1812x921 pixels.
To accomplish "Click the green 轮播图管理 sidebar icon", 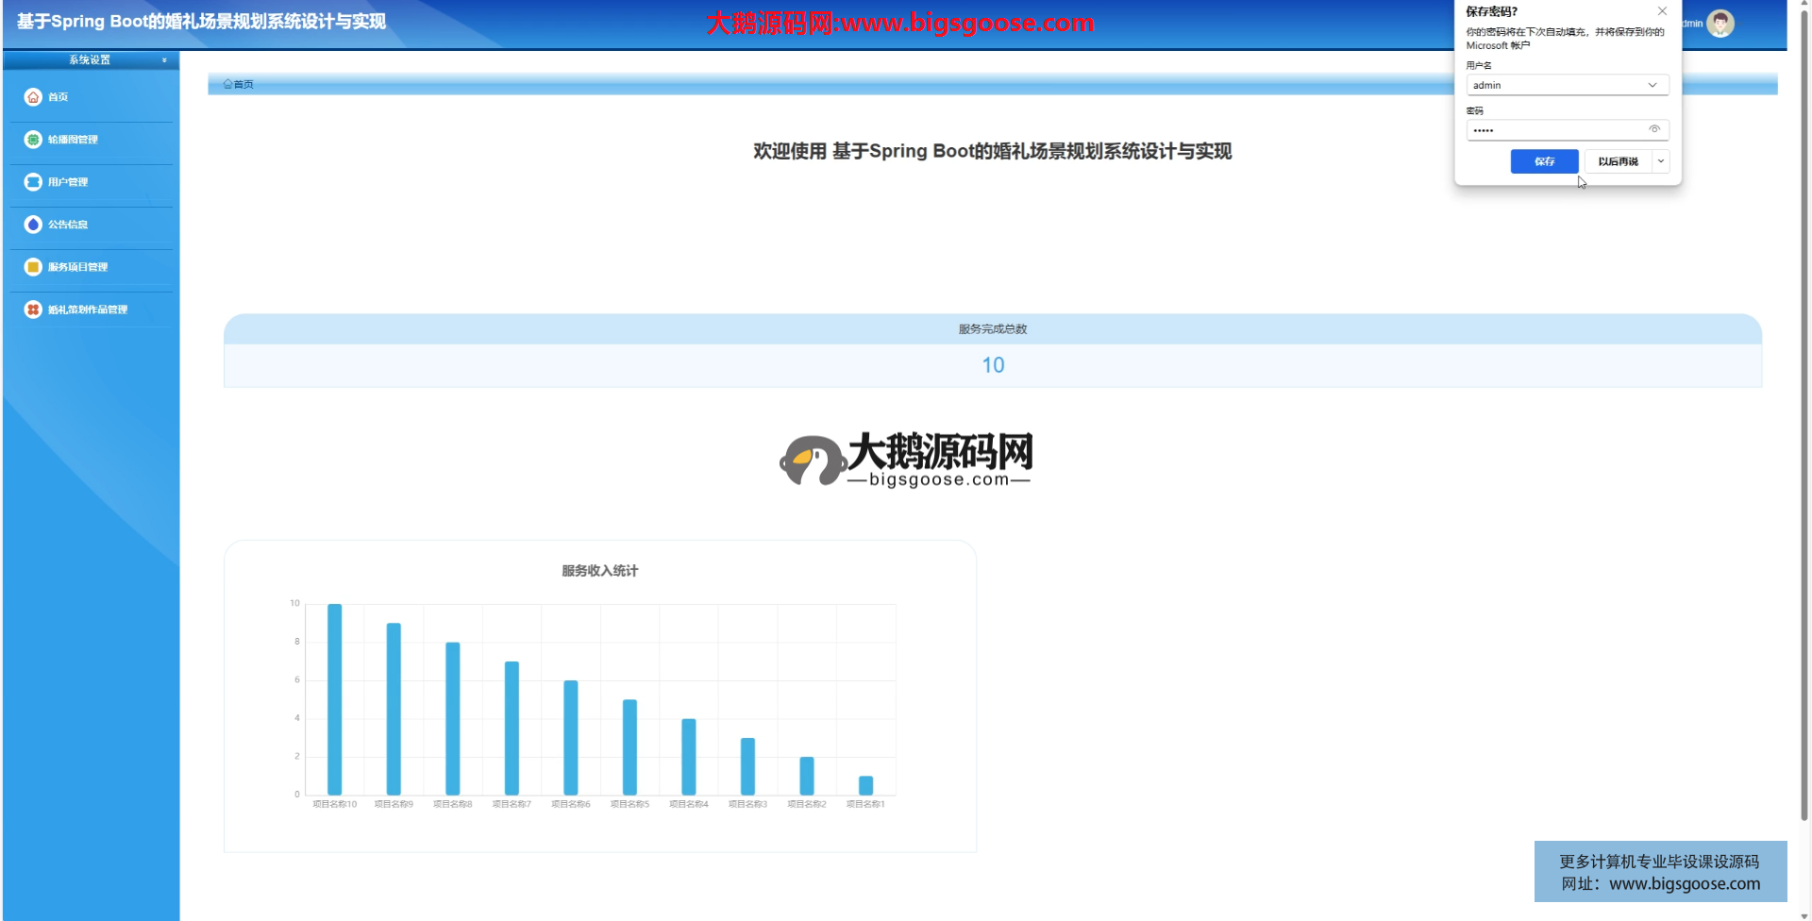I will pos(33,140).
